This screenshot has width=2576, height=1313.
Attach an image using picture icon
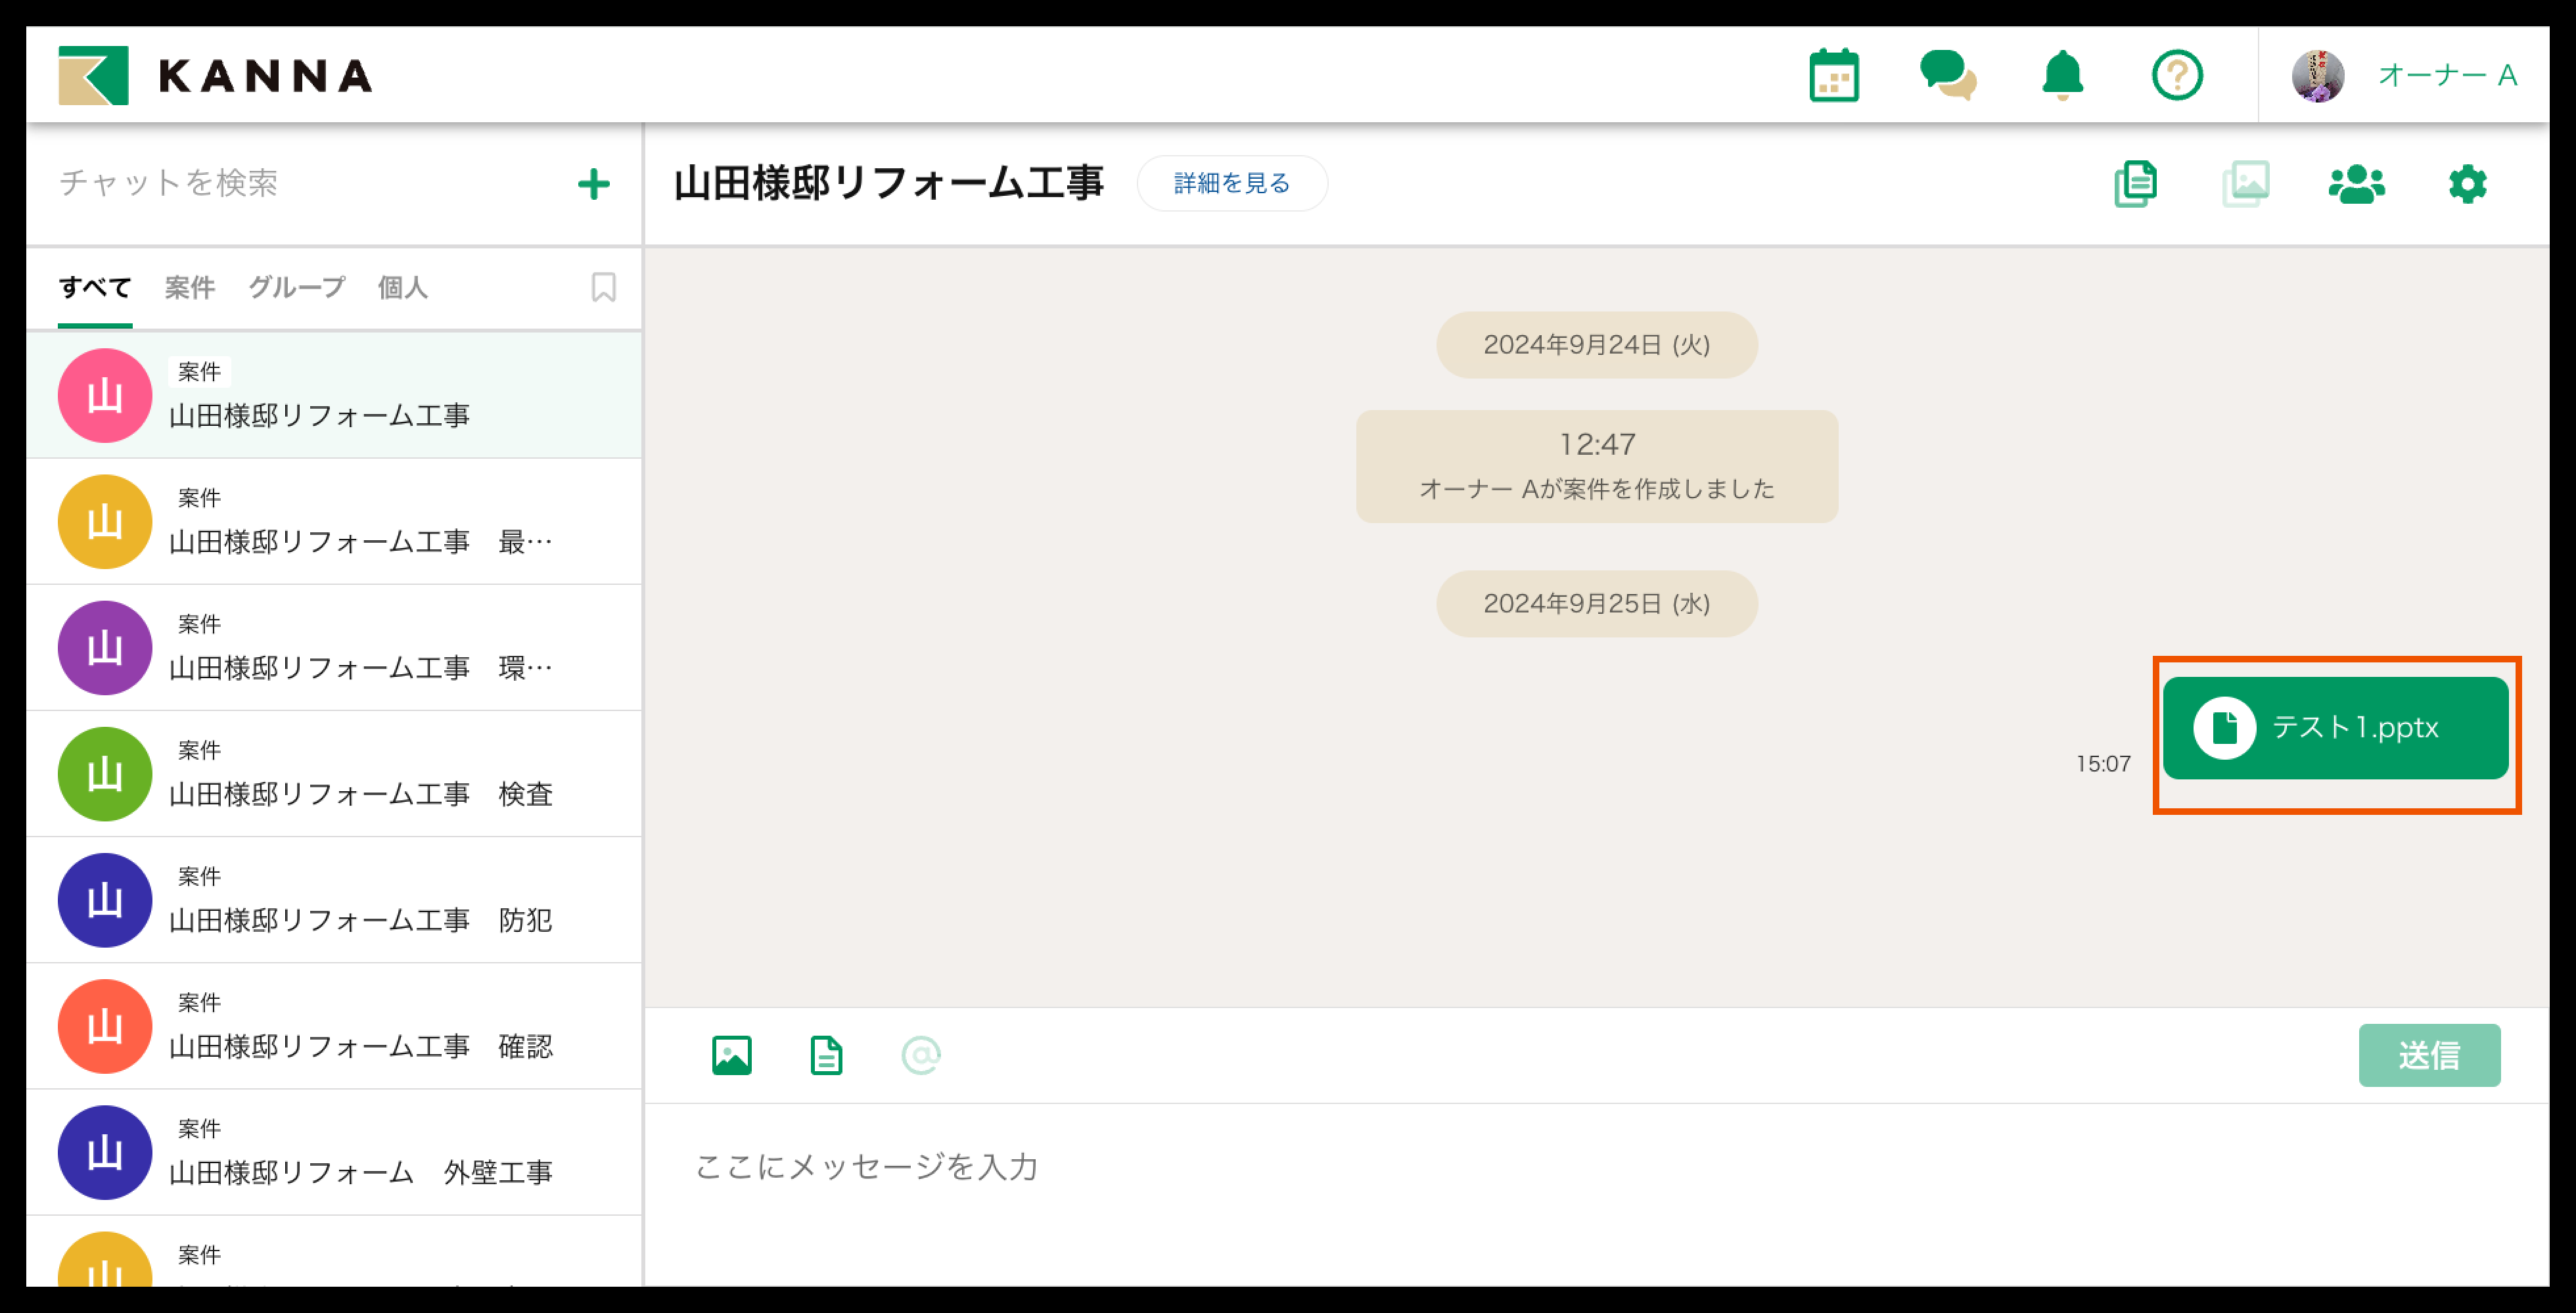click(x=731, y=1055)
